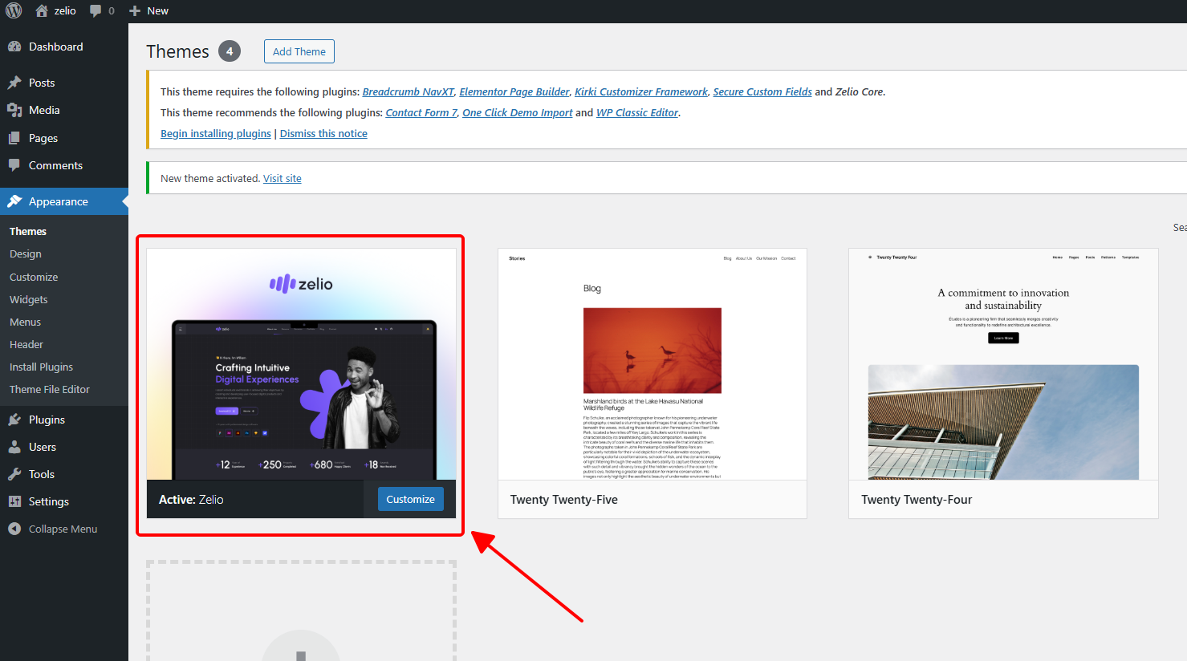The image size is (1187, 661).
Task: Open Menus submenu item
Action: tap(25, 322)
